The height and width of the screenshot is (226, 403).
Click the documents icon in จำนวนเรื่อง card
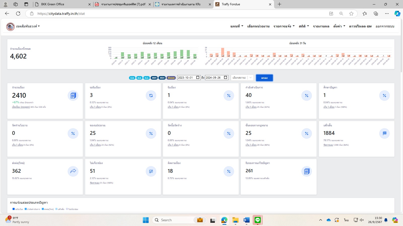(x=73, y=96)
